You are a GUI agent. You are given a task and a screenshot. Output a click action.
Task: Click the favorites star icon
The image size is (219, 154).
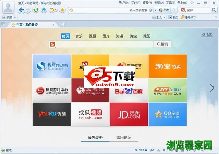(62, 10)
